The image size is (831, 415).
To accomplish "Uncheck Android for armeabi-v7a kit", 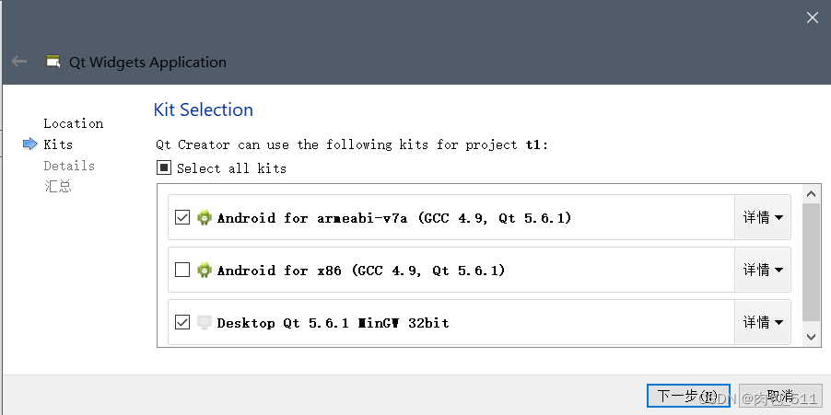I will 182,218.
